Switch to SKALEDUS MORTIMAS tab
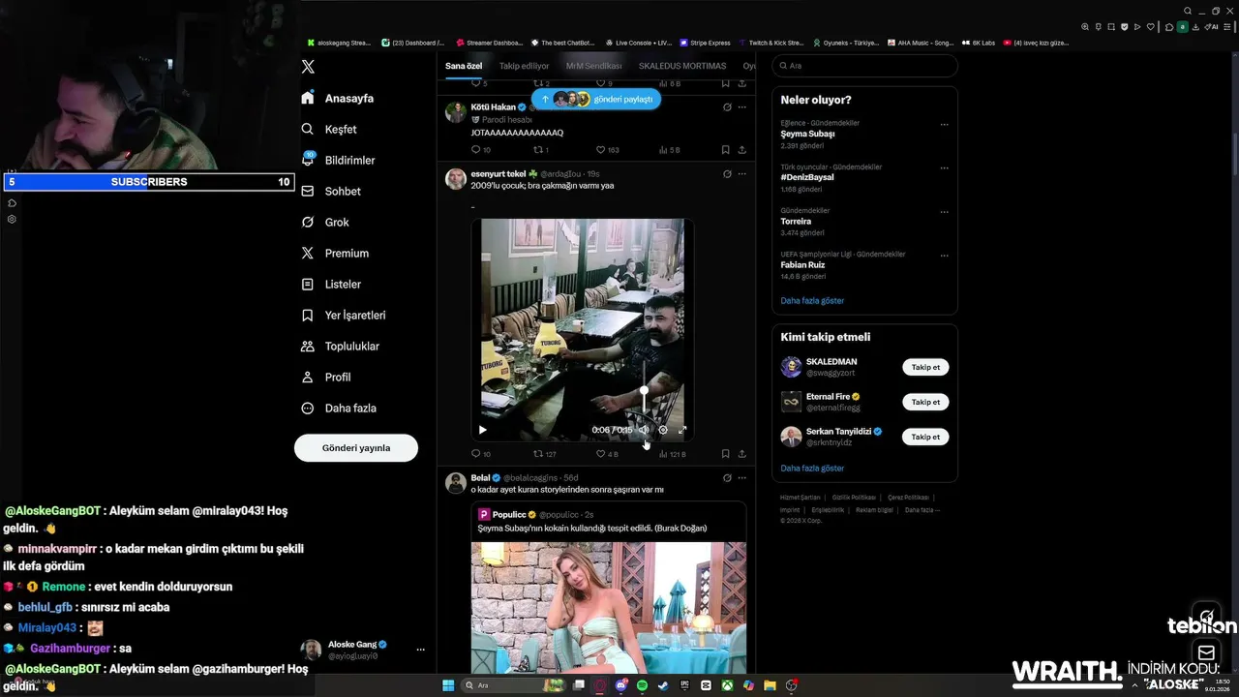 (x=682, y=66)
